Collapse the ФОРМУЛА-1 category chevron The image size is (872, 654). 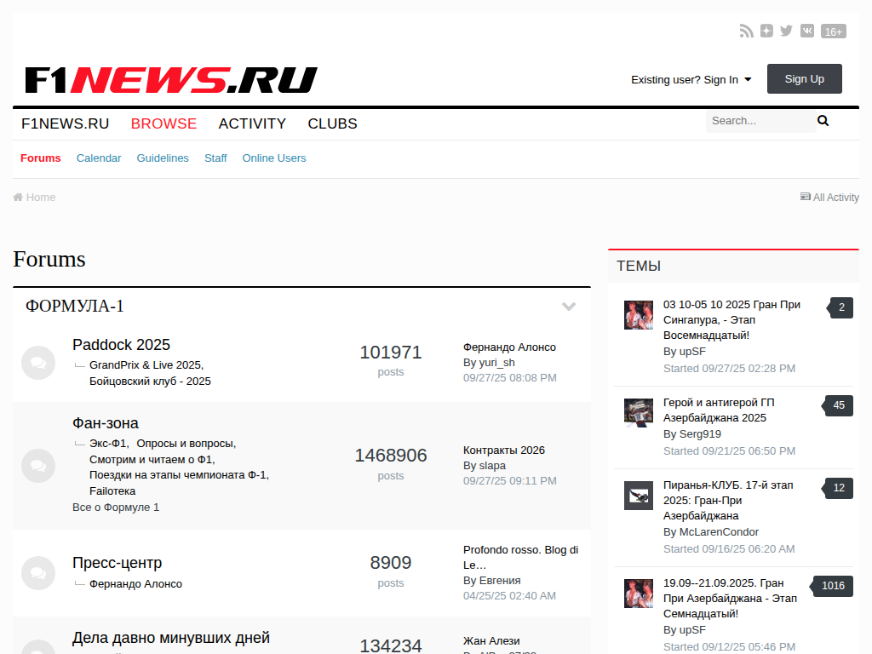tap(569, 307)
